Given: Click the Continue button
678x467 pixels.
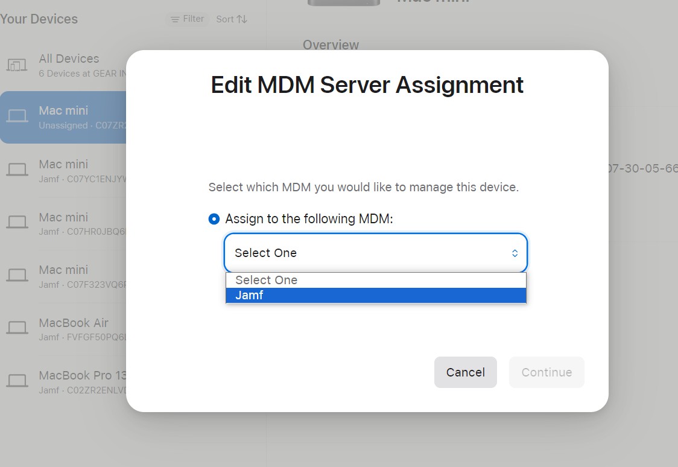Looking at the screenshot, I should [547, 372].
